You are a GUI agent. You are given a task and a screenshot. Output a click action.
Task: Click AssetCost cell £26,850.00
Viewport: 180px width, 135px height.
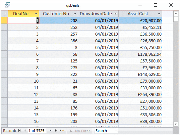(x=140, y=41)
